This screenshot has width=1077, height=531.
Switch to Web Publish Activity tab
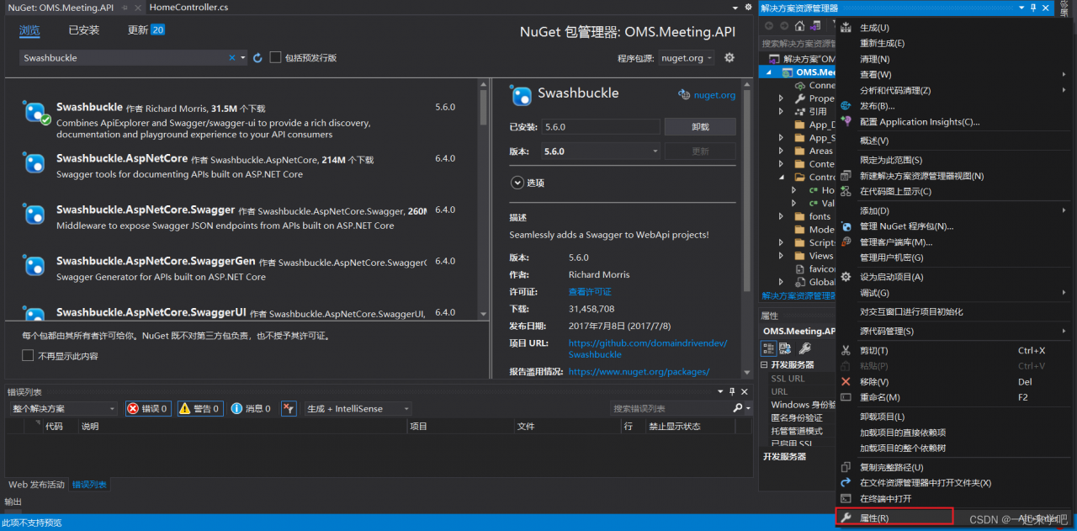36,485
